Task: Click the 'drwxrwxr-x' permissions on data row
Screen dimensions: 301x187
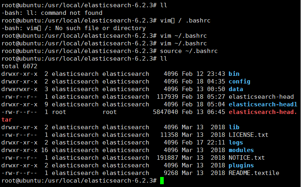Action: click(19, 89)
